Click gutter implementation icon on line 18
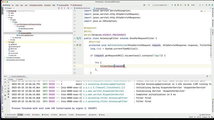The height and width of the screenshot is (120, 214). (78, 38)
